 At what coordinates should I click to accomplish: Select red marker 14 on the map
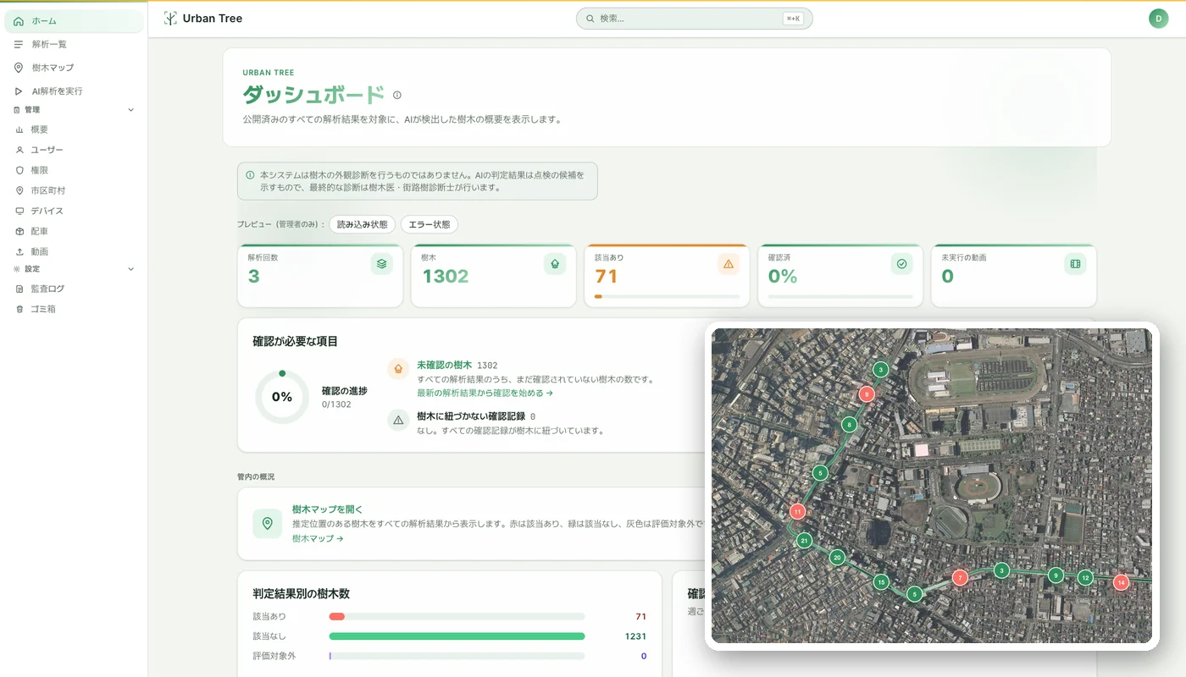click(x=1121, y=582)
